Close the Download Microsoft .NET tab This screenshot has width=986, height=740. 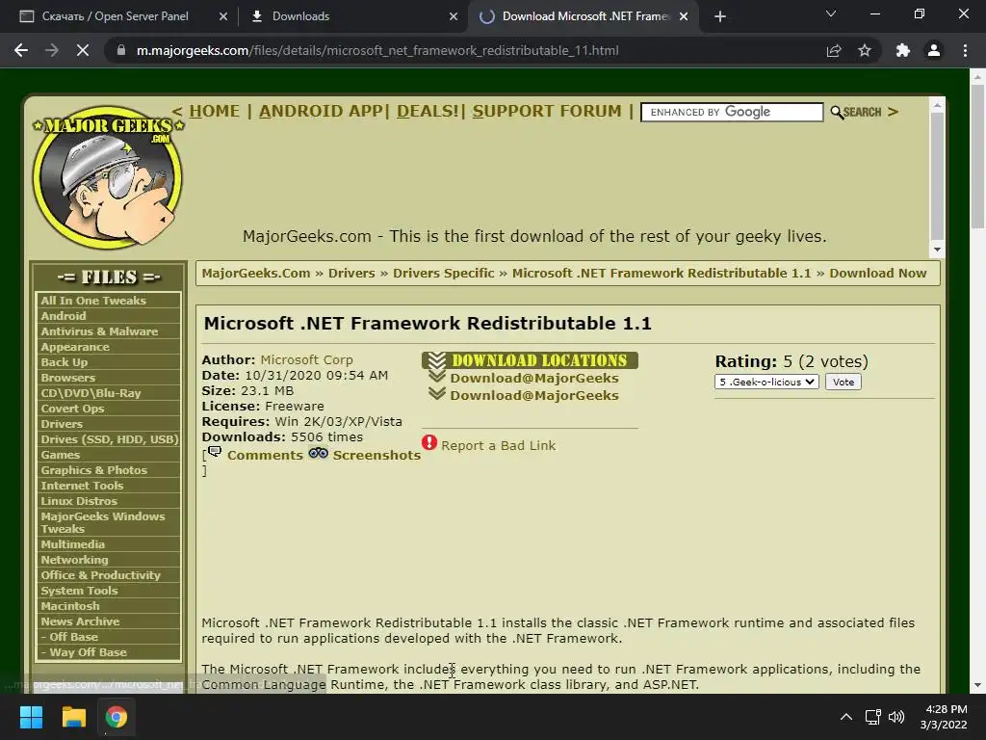[x=684, y=16]
